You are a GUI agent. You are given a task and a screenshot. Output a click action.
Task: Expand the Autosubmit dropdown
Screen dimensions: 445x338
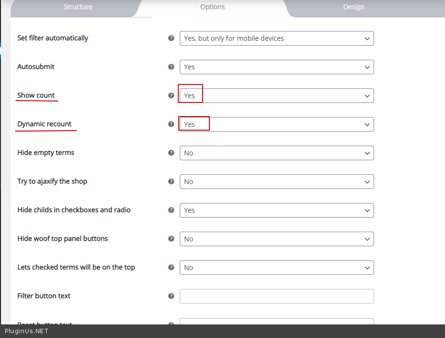[x=276, y=67]
